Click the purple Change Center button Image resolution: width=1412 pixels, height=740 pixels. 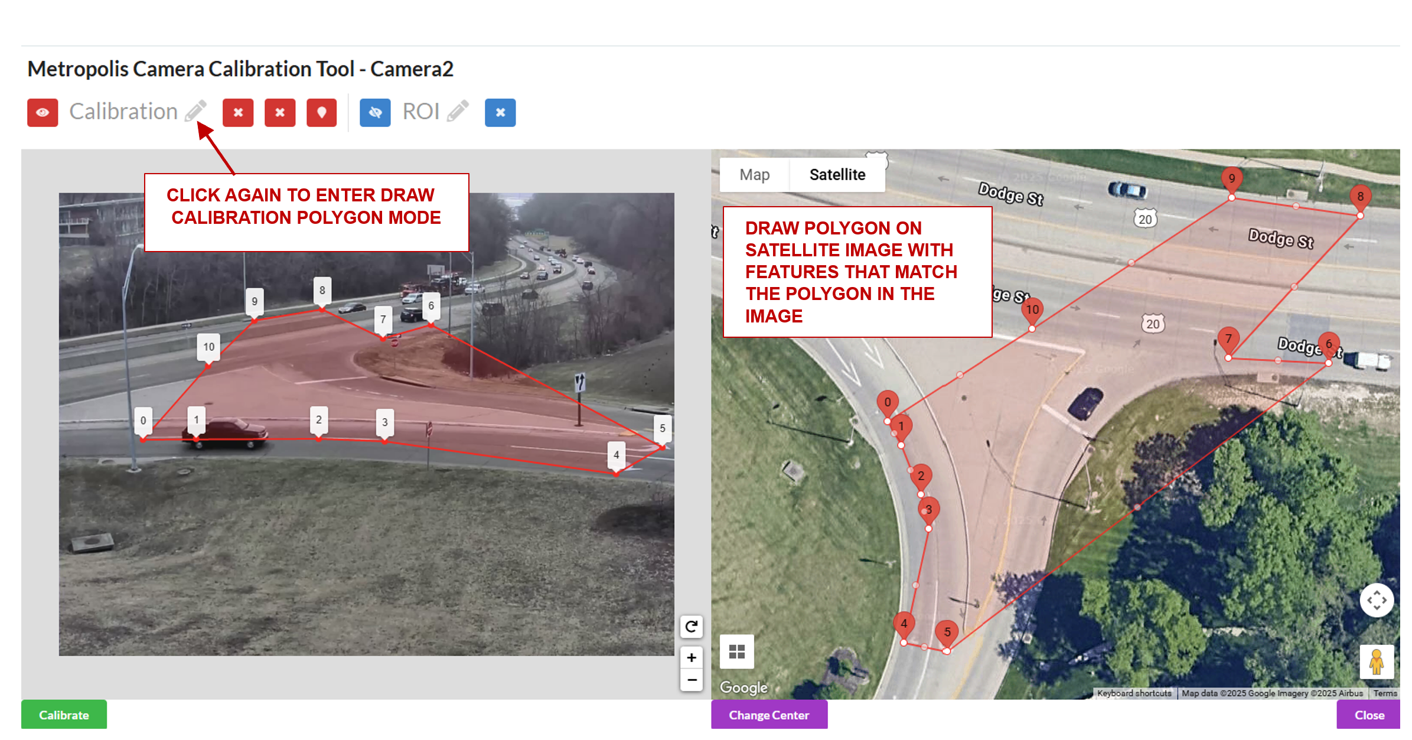[768, 715]
